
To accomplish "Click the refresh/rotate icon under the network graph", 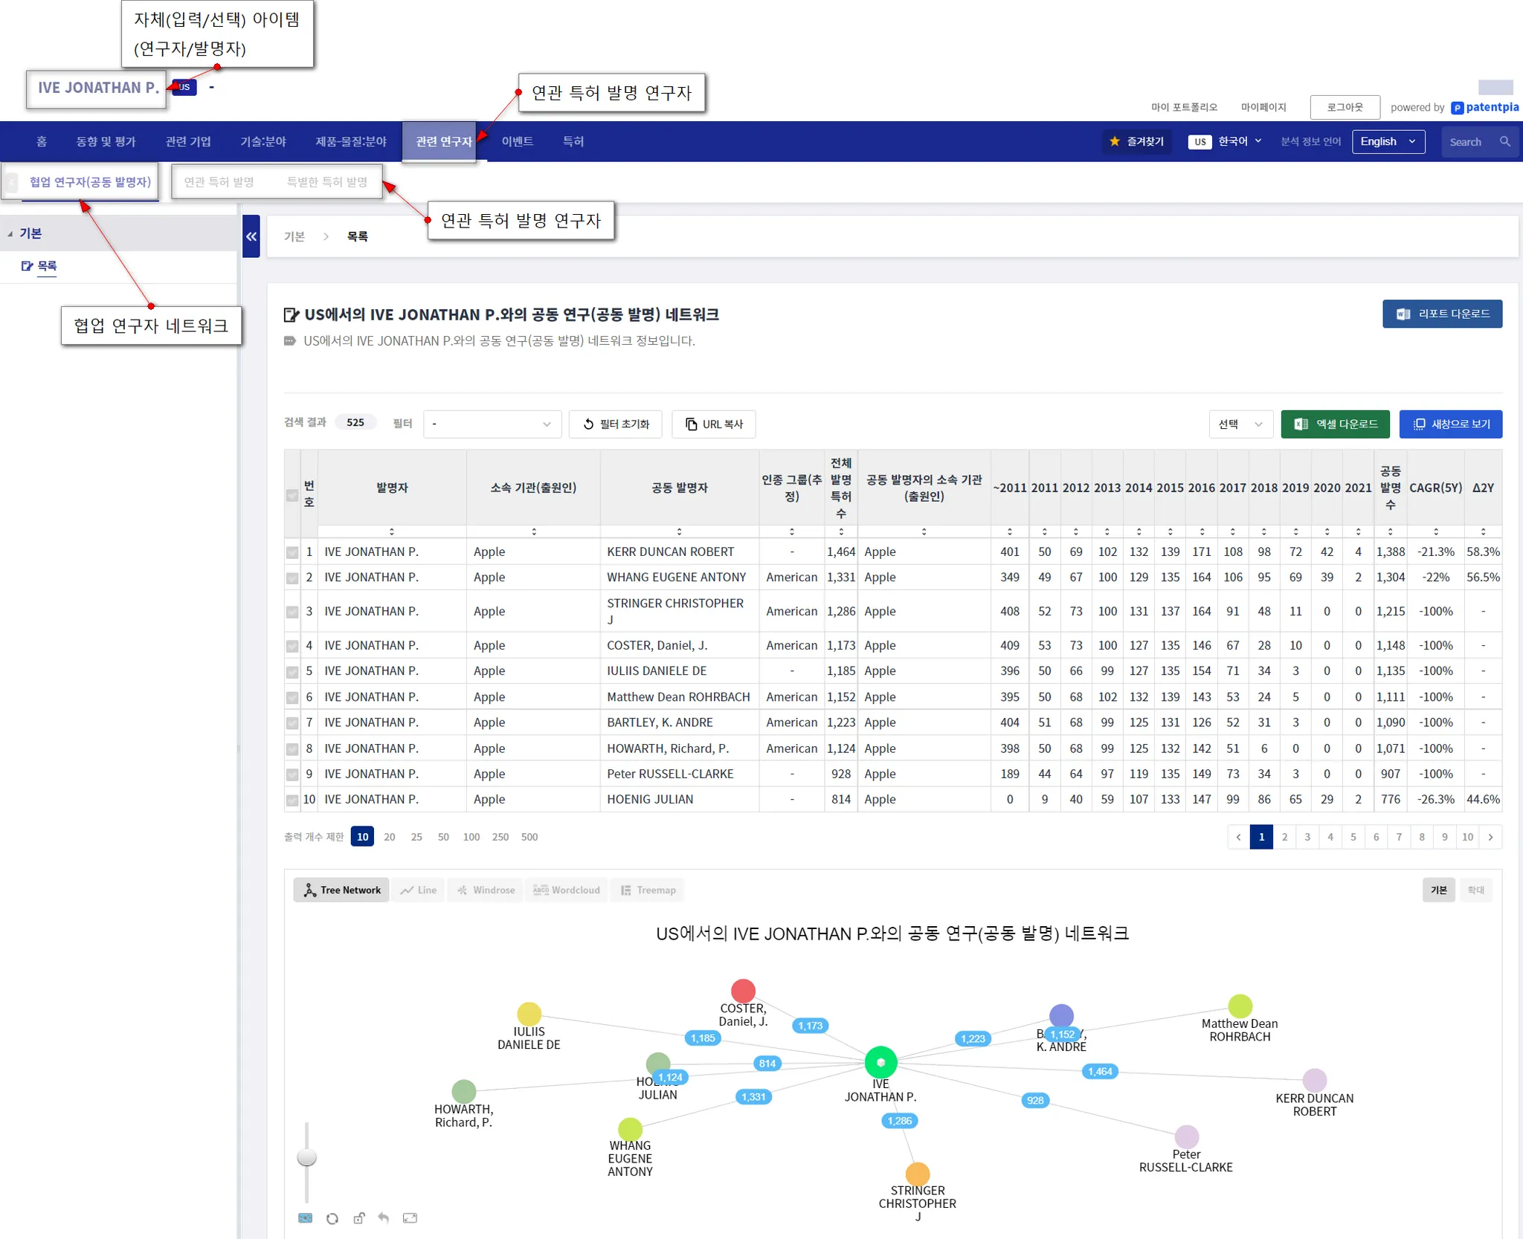I will 332,1218.
